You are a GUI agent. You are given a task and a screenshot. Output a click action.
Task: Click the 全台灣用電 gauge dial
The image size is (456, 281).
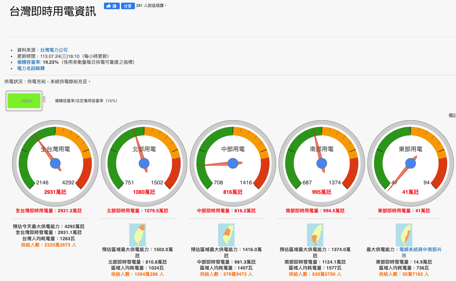pyautogui.click(x=55, y=163)
